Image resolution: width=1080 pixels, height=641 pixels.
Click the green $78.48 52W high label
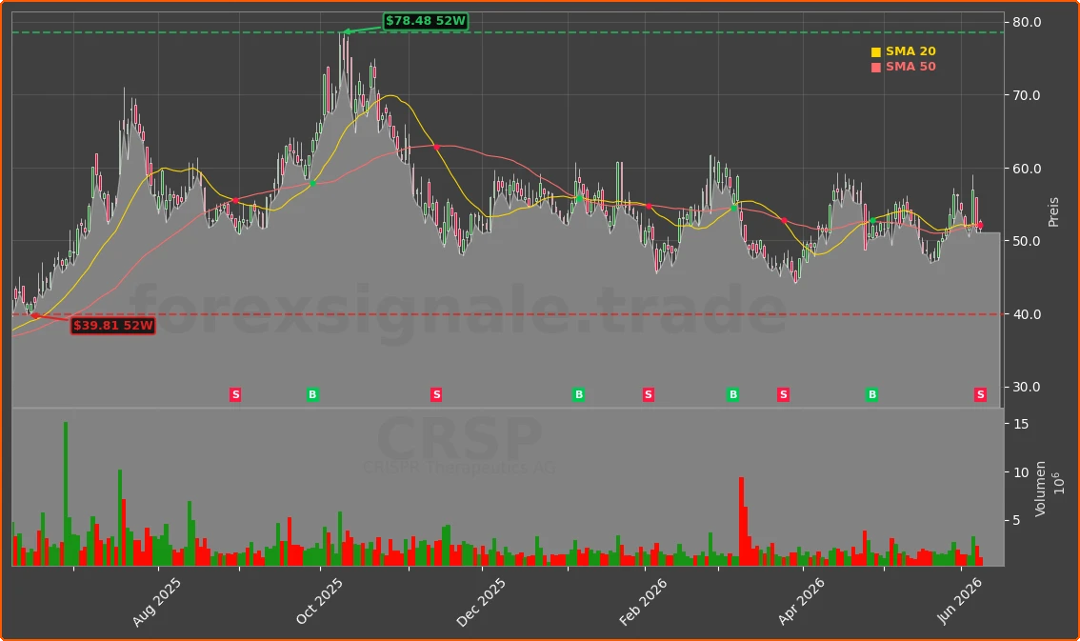tap(426, 21)
